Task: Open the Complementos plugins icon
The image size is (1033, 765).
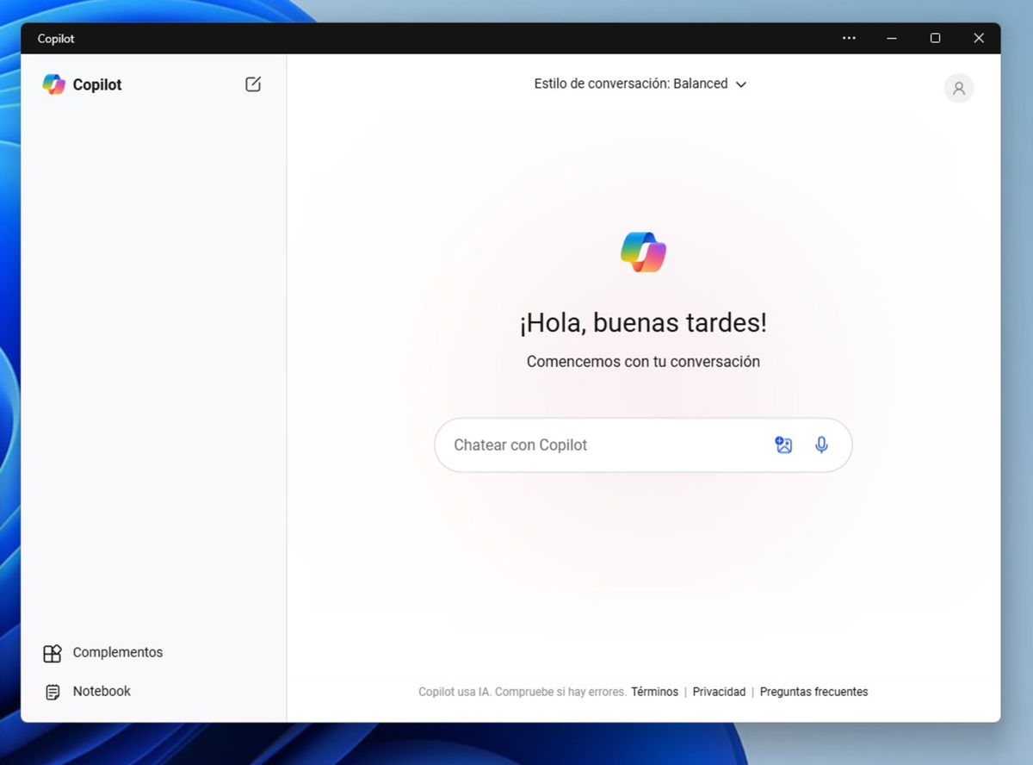Action: point(53,652)
